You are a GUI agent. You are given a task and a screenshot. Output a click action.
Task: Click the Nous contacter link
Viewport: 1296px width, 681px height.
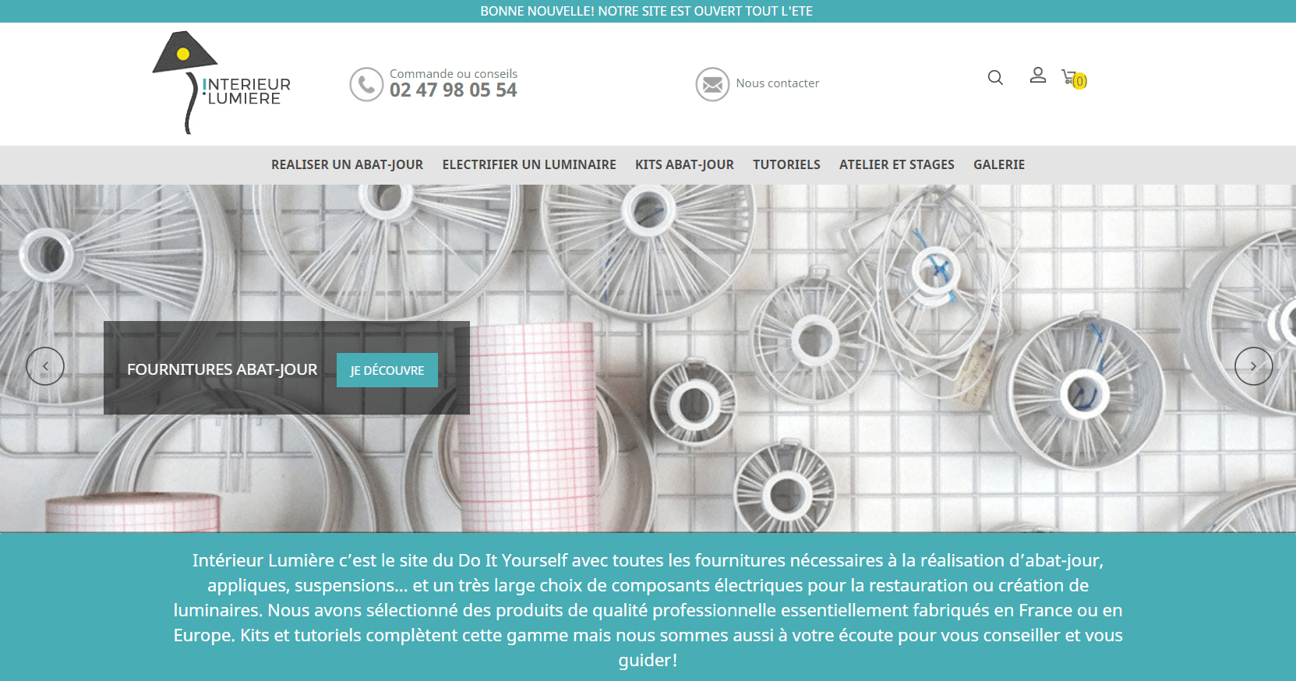coord(777,83)
